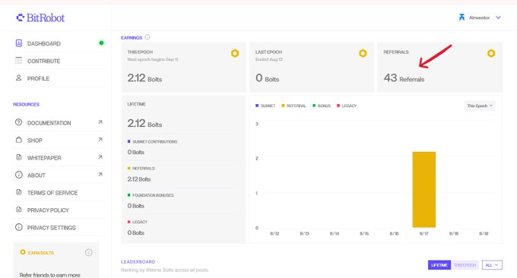This screenshot has width=517, height=278.
Task: Click the BitRobot logo
Action: tap(40, 17)
